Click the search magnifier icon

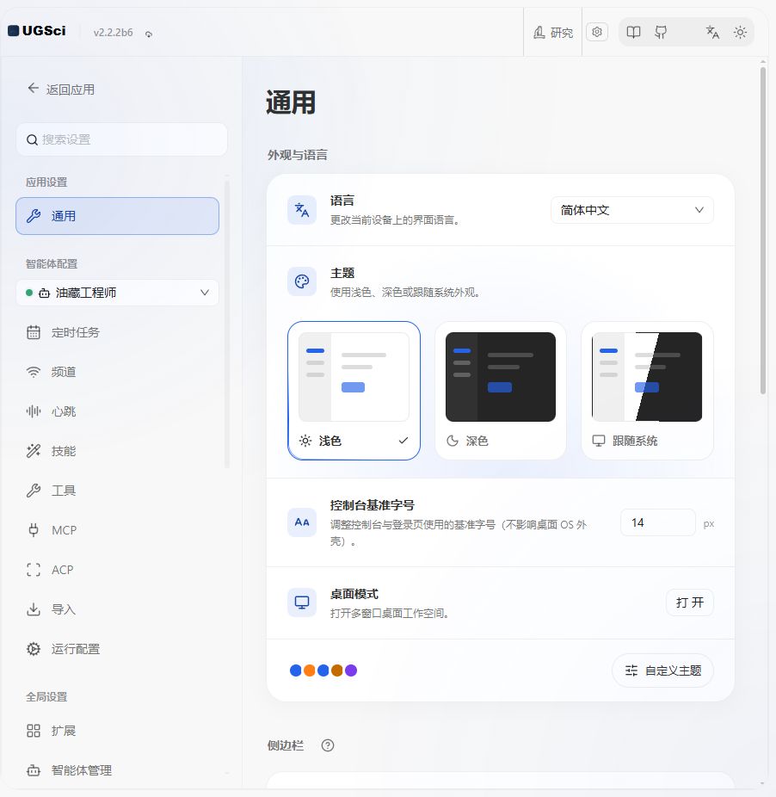pyautogui.click(x=32, y=139)
